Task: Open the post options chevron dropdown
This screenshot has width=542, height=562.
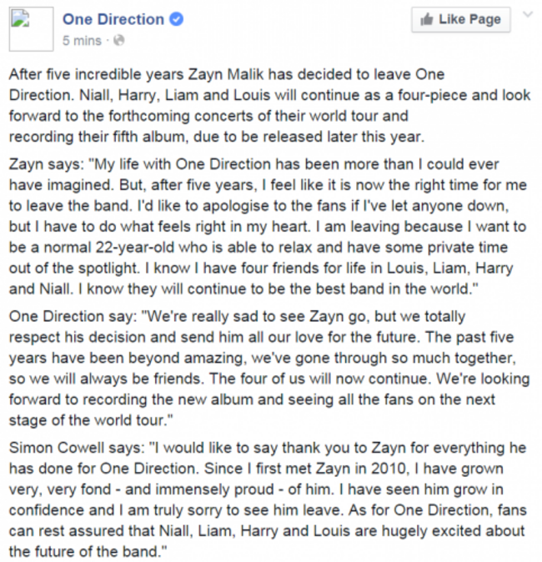Action: tap(528, 15)
